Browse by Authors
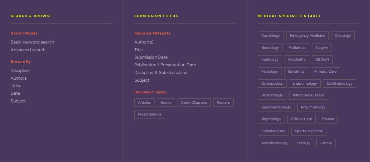 coord(18,78)
